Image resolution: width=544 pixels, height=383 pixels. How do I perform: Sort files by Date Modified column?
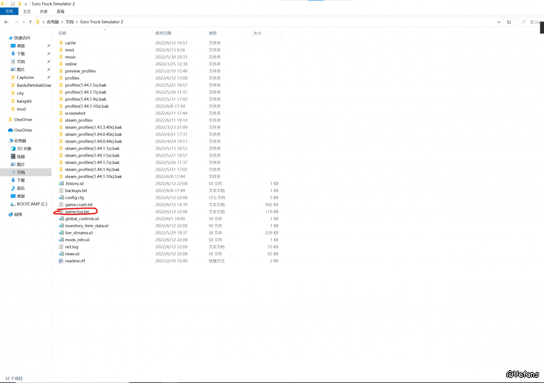[163, 33]
